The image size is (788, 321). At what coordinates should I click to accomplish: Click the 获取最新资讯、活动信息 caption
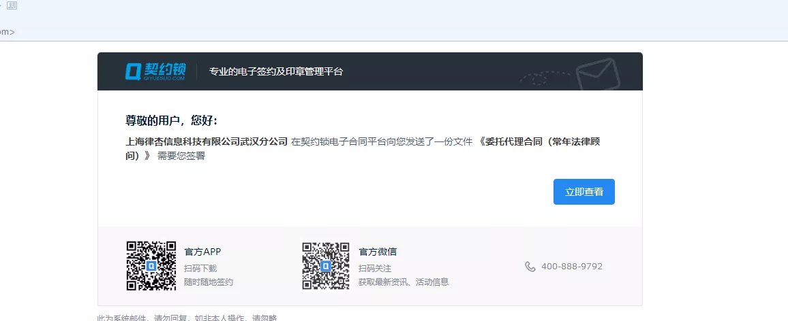pos(403,282)
